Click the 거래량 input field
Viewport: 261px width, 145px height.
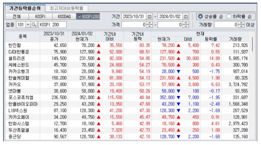[x=226, y=25]
